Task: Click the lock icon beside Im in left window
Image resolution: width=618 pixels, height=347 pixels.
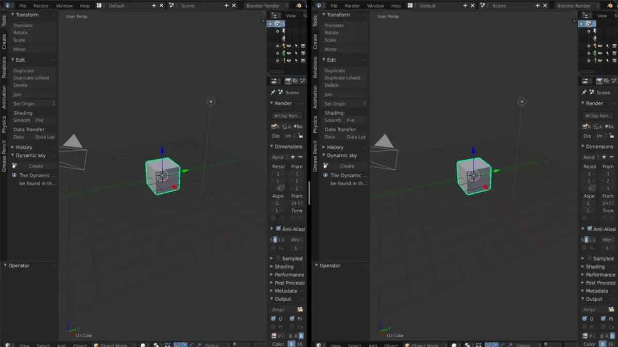Action: pos(301,136)
